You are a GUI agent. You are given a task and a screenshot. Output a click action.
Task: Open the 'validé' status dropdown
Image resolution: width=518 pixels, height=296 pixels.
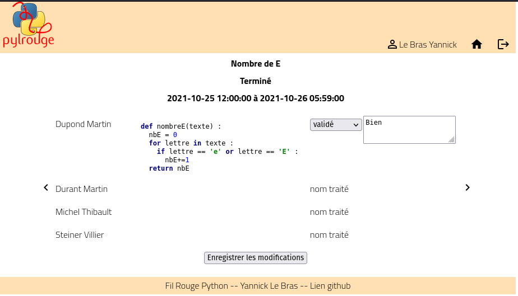[x=336, y=125]
